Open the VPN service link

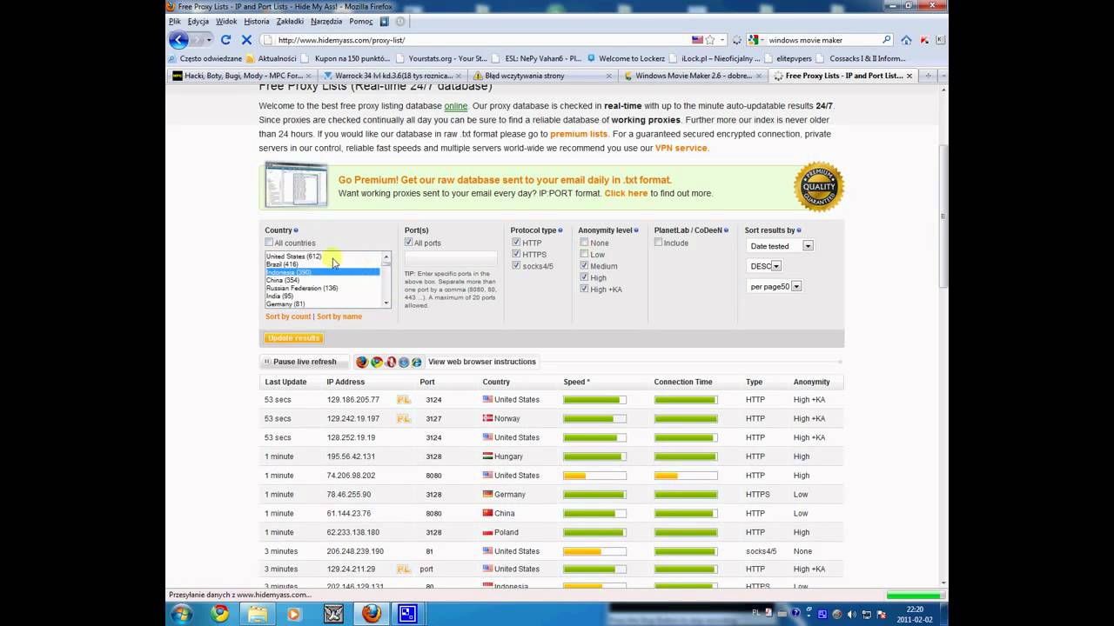(x=681, y=148)
